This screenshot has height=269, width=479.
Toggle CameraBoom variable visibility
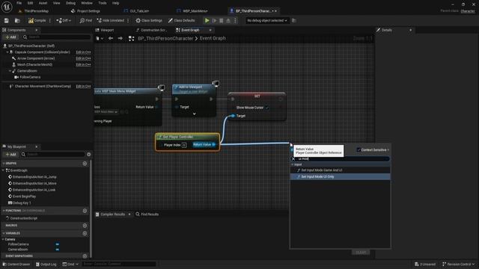[x=57, y=250]
